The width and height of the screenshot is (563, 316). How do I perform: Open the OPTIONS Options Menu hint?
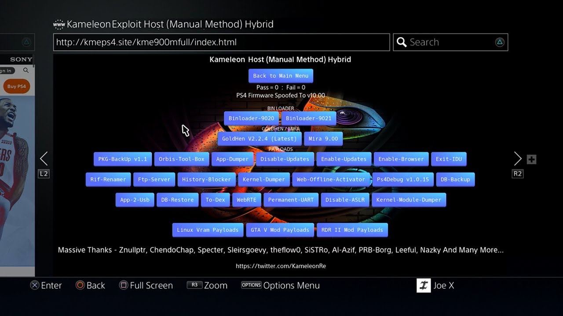click(281, 285)
